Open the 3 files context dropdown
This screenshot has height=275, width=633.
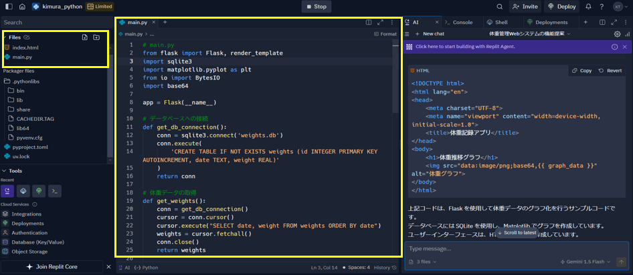click(x=423, y=262)
